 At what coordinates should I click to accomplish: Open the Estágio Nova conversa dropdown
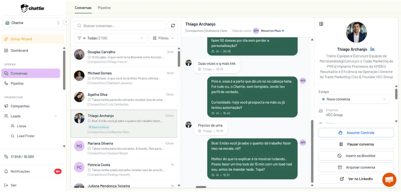[354, 99]
